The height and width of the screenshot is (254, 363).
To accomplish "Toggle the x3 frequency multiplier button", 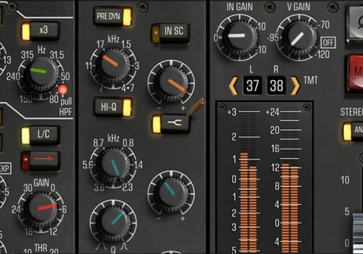I will (40, 31).
